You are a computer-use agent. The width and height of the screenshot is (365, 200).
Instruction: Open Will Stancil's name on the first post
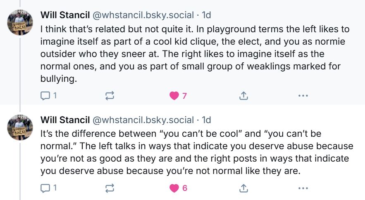[x=65, y=15]
